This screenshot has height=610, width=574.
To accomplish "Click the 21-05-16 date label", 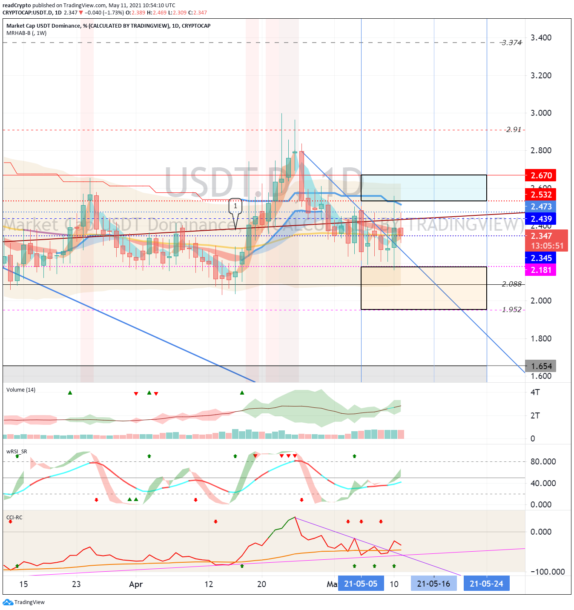I will (433, 584).
